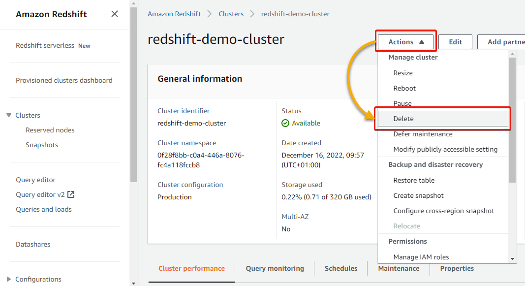Choose Defer maintenance menu option
This screenshot has width=525, height=286.
pos(423,134)
